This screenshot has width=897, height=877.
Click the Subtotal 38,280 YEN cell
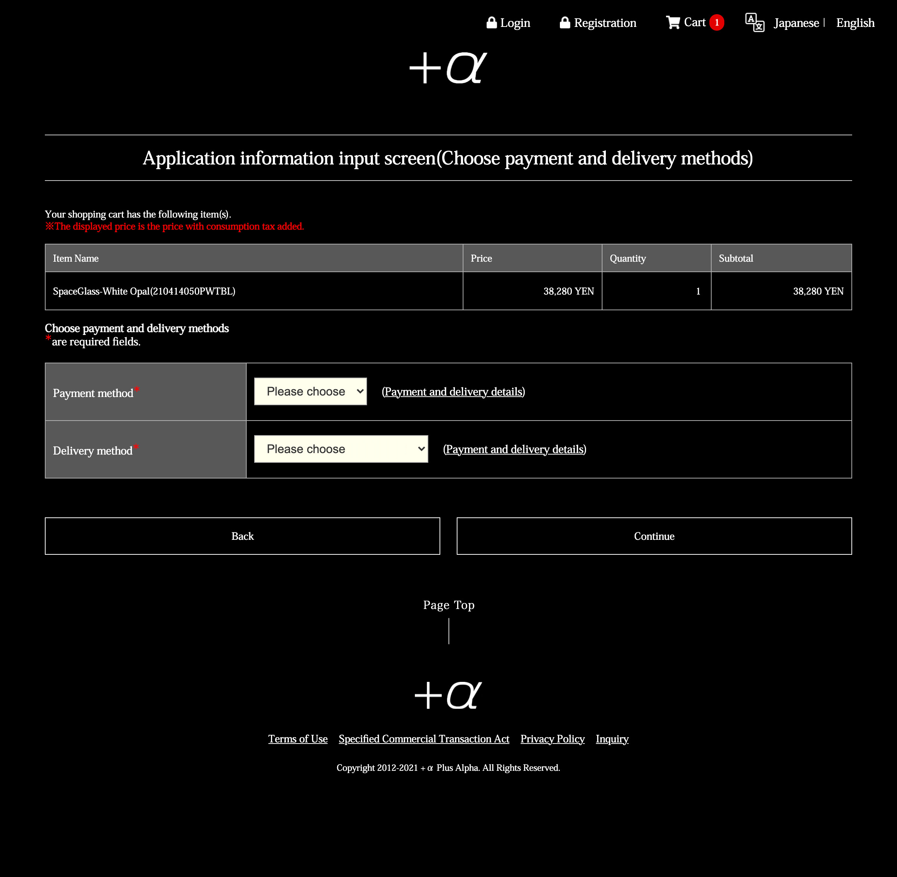(x=781, y=291)
